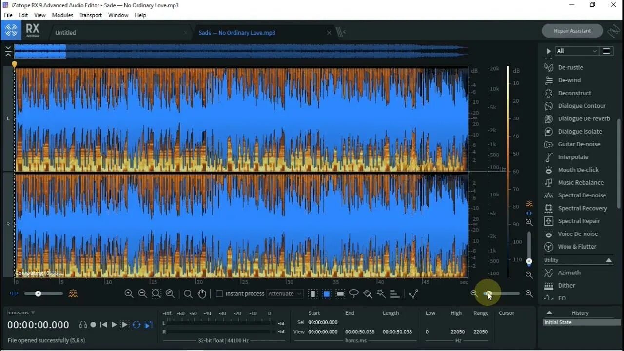Viewport: 624px width, 351px height.
Task: Toggle the L channel selector
Action: click(x=8, y=118)
